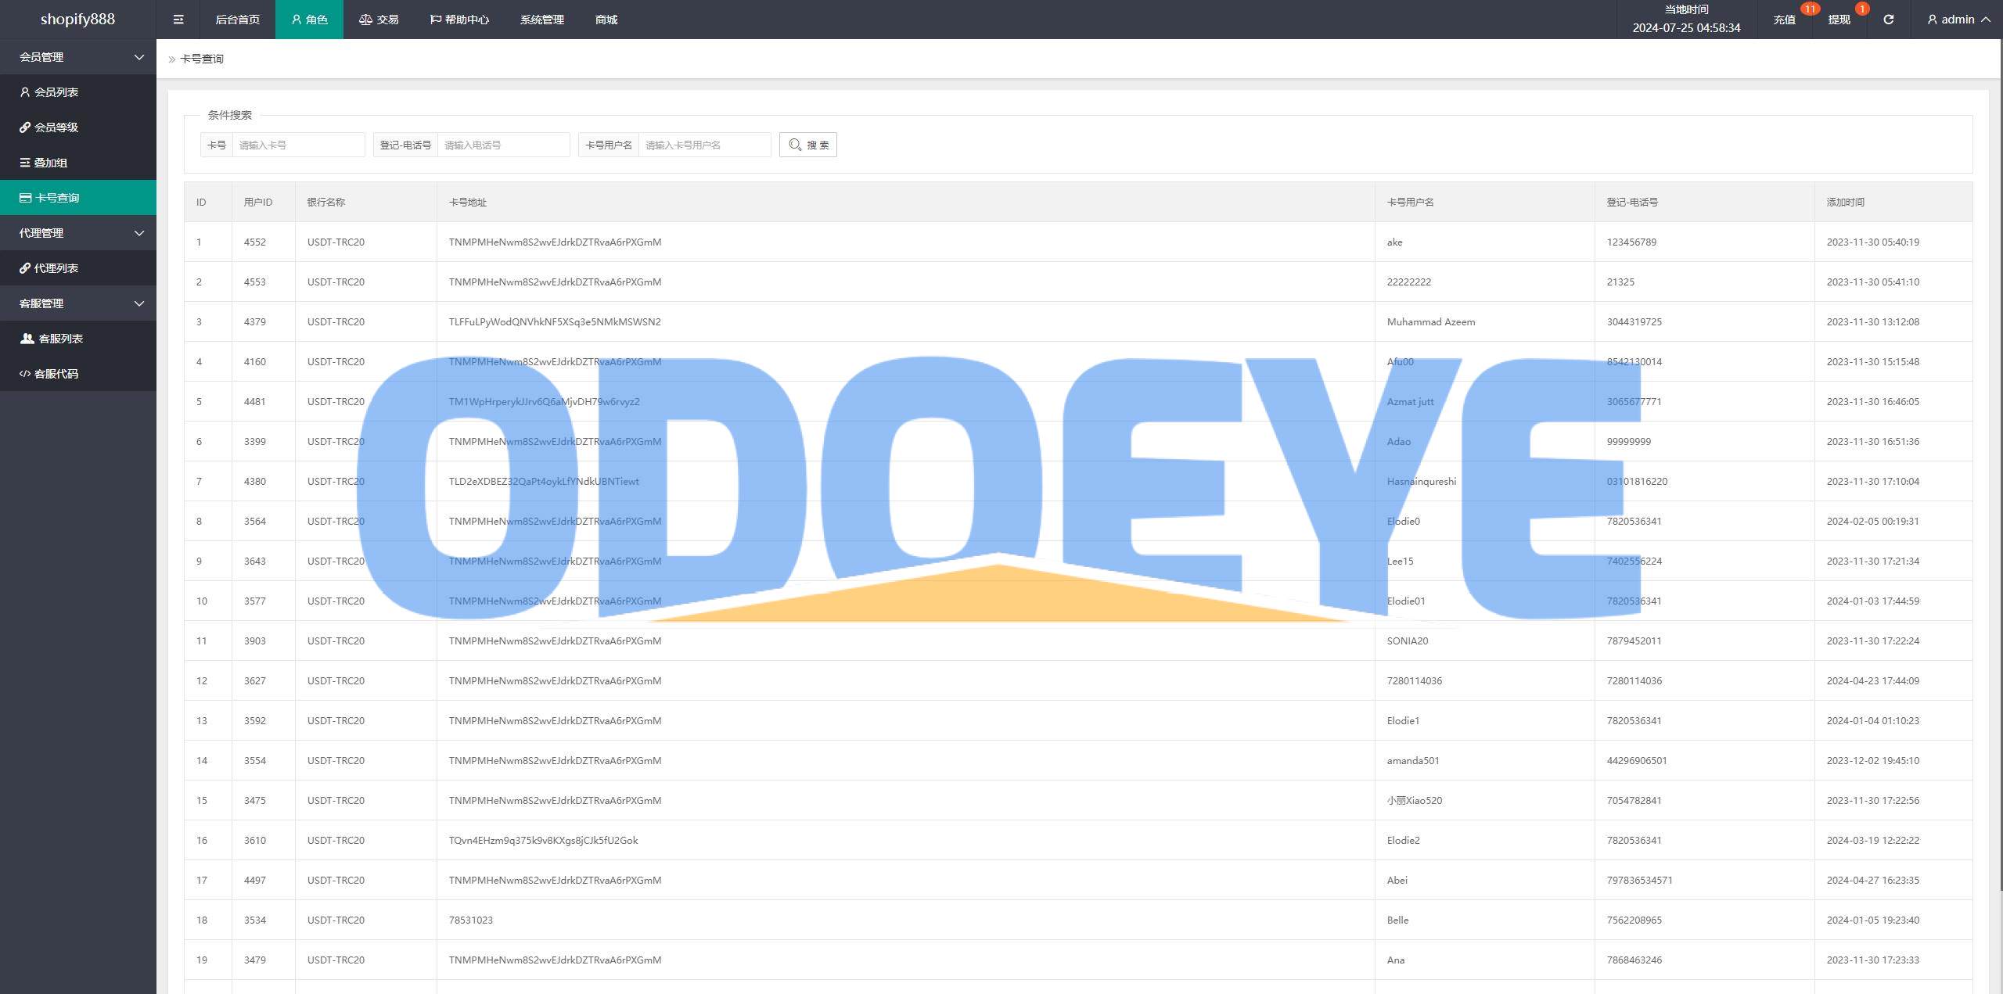Go to 后台首页 tab
The width and height of the screenshot is (2003, 994).
pos(237,20)
